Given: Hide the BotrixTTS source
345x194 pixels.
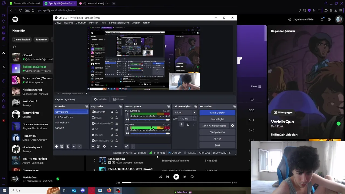Looking at the screenshot, I should pyautogui.click(x=112, y=112).
